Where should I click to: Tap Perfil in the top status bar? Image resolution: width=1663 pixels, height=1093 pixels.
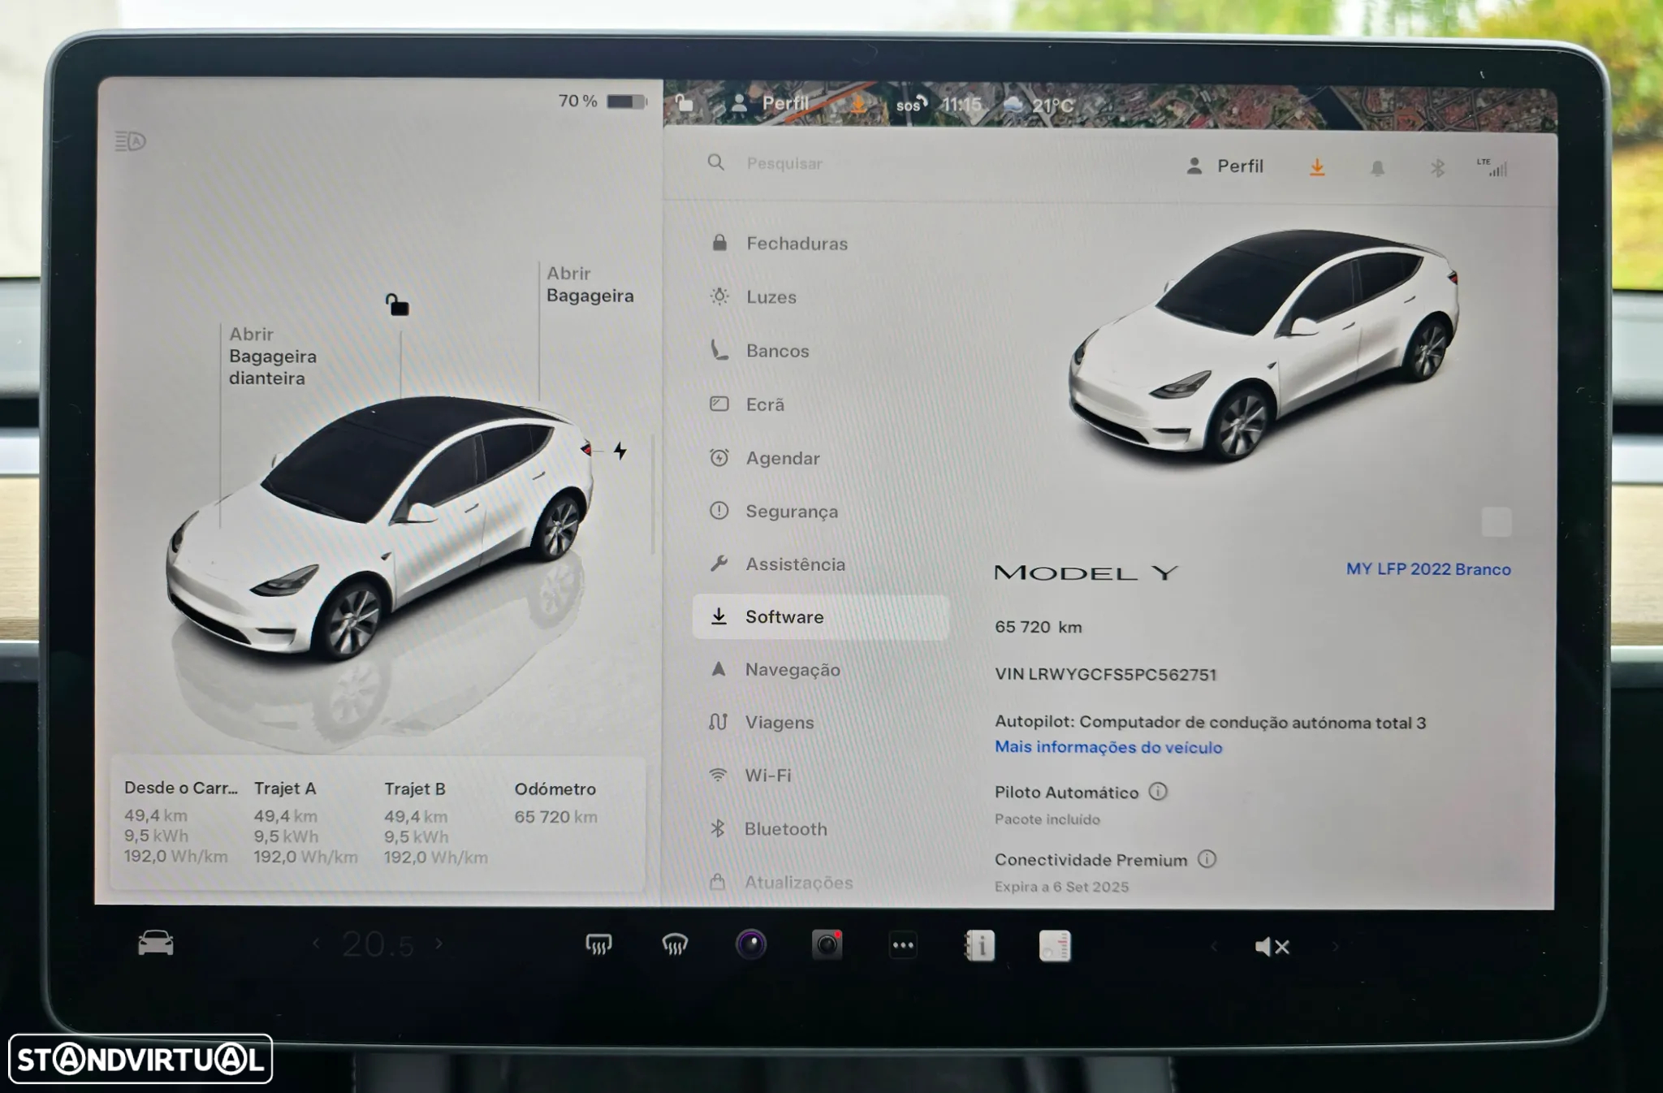[771, 103]
